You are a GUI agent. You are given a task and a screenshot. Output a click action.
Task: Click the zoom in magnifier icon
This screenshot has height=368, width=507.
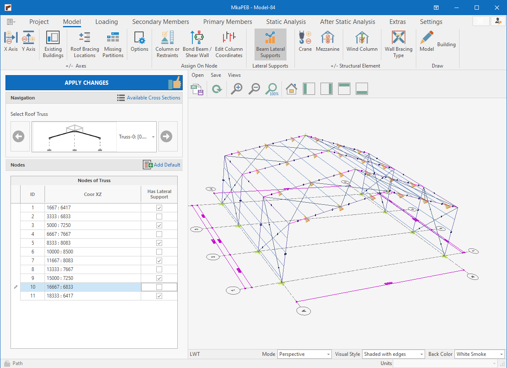(237, 89)
